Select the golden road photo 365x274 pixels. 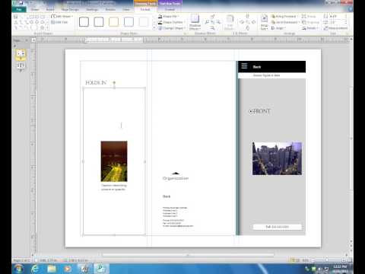coord(114,161)
